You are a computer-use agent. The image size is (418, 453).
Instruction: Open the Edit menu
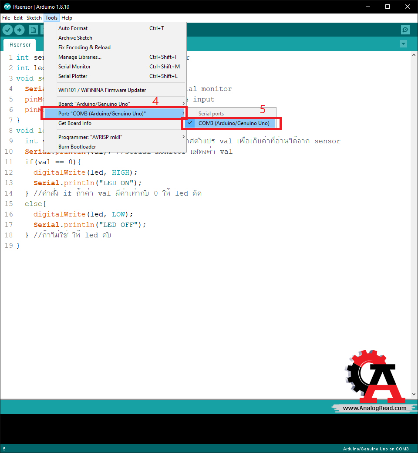(x=18, y=17)
